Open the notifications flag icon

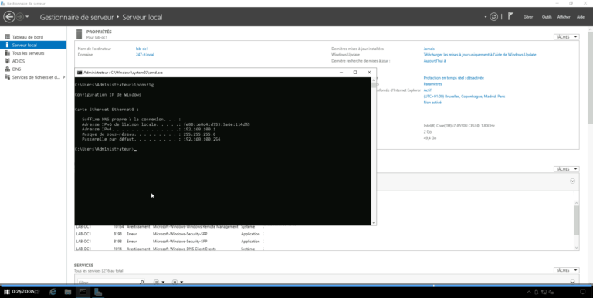point(510,16)
